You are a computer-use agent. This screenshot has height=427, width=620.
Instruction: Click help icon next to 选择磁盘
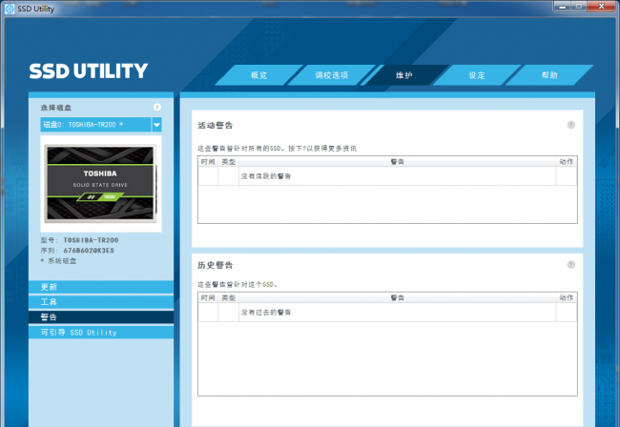[x=157, y=107]
